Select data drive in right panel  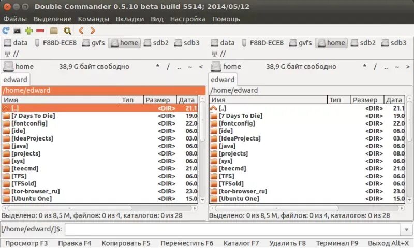click(223, 43)
